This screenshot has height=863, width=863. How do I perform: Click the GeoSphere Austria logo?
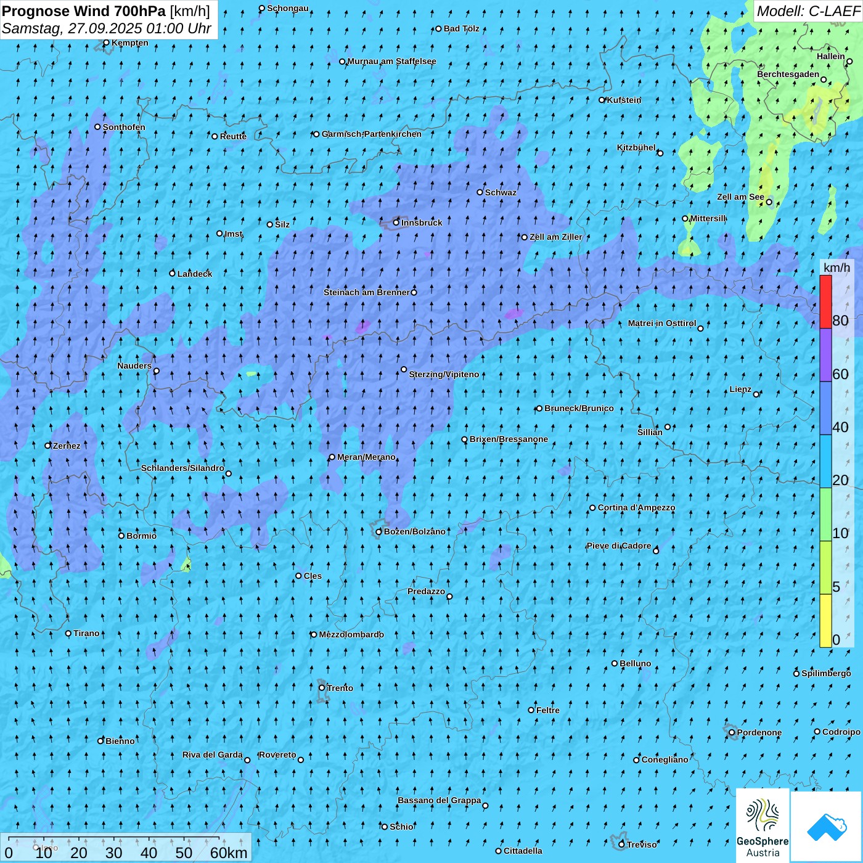763,825
